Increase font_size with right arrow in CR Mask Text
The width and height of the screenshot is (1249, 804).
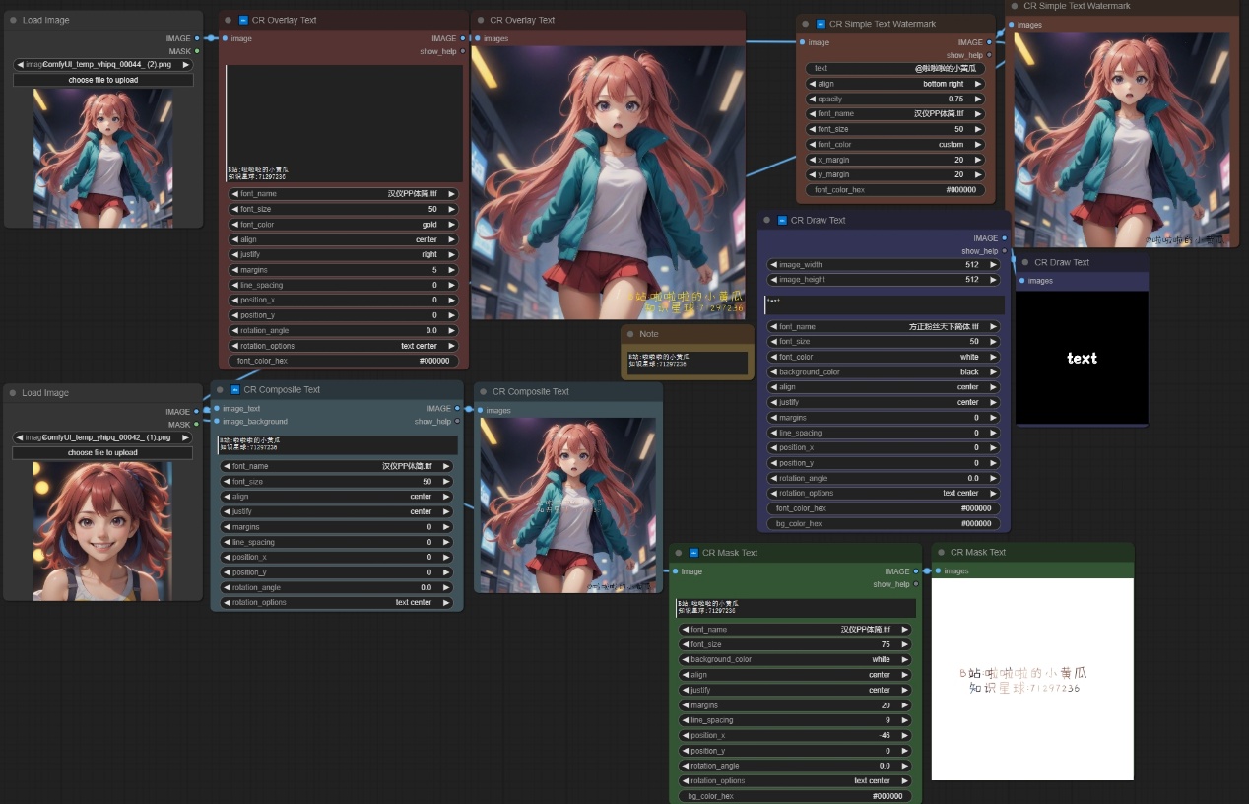click(904, 644)
